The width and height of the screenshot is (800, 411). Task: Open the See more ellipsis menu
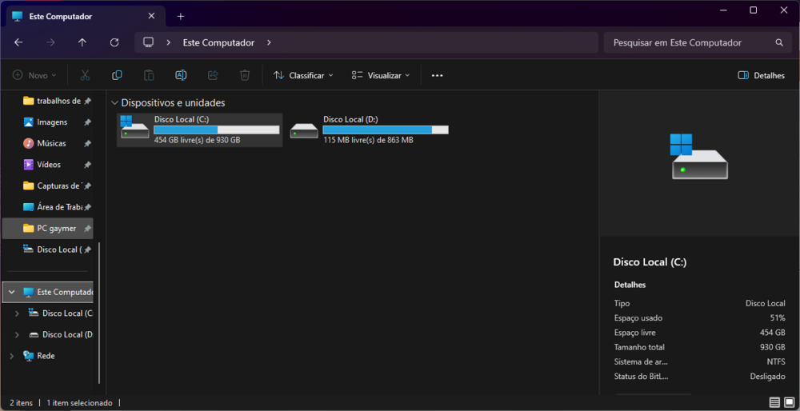click(x=437, y=75)
